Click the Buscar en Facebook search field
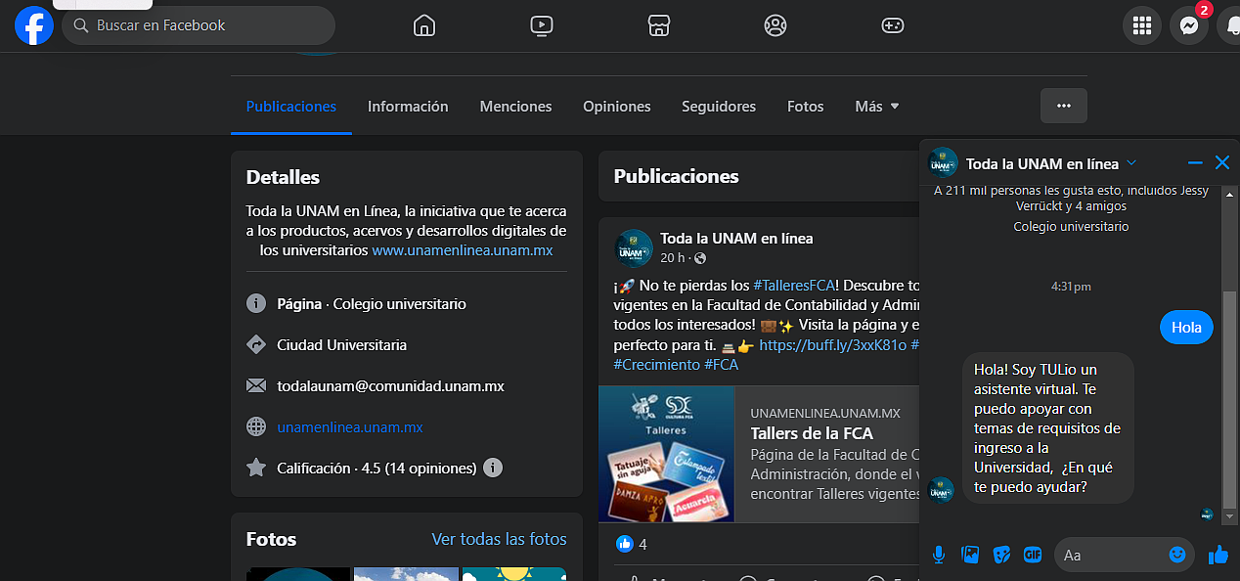The height and width of the screenshot is (581, 1240). click(199, 25)
